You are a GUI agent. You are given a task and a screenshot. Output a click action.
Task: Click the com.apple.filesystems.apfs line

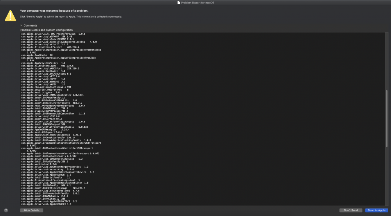pos(47,66)
